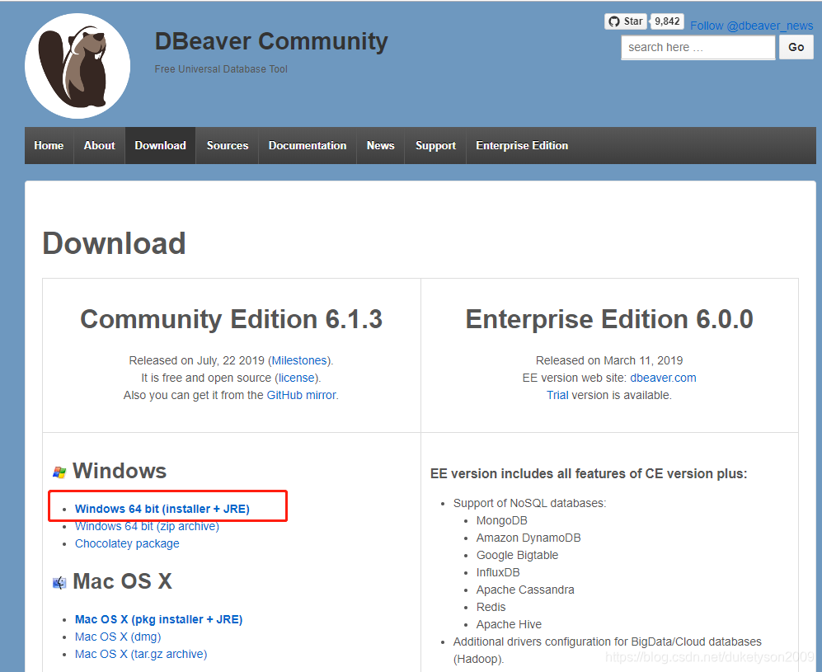
Task: Open Chocolatey package link
Action: [127, 543]
